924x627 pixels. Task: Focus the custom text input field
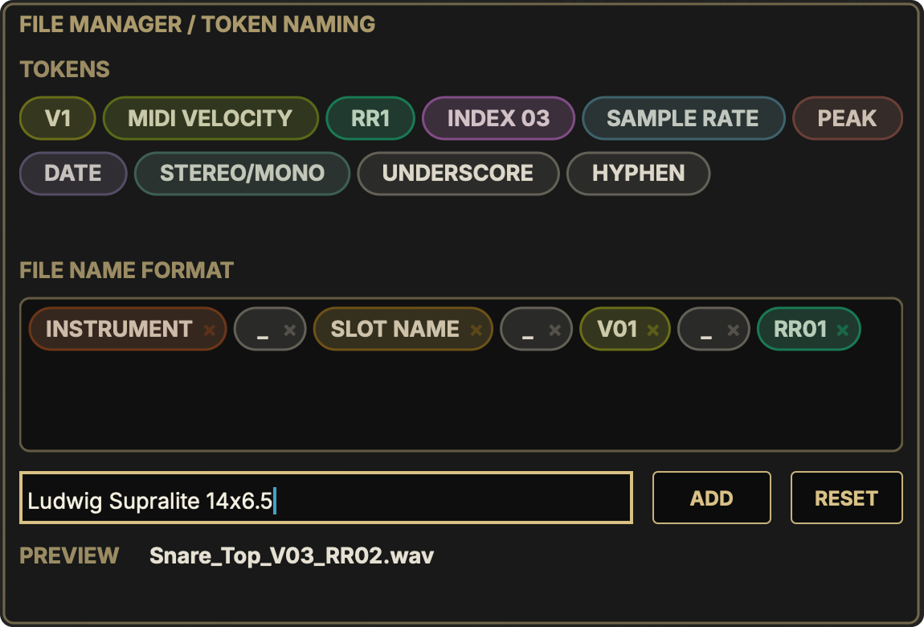coord(326,498)
